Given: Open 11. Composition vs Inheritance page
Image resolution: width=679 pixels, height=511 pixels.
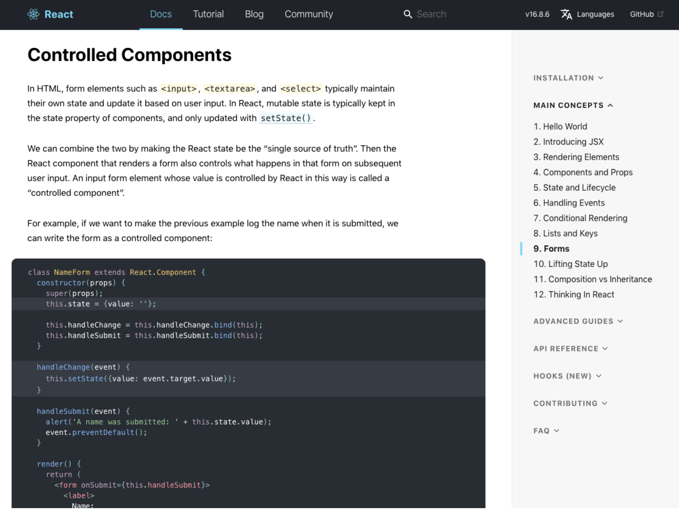Looking at the screenshot, I should pyautogui.click(x=593, y=279).
